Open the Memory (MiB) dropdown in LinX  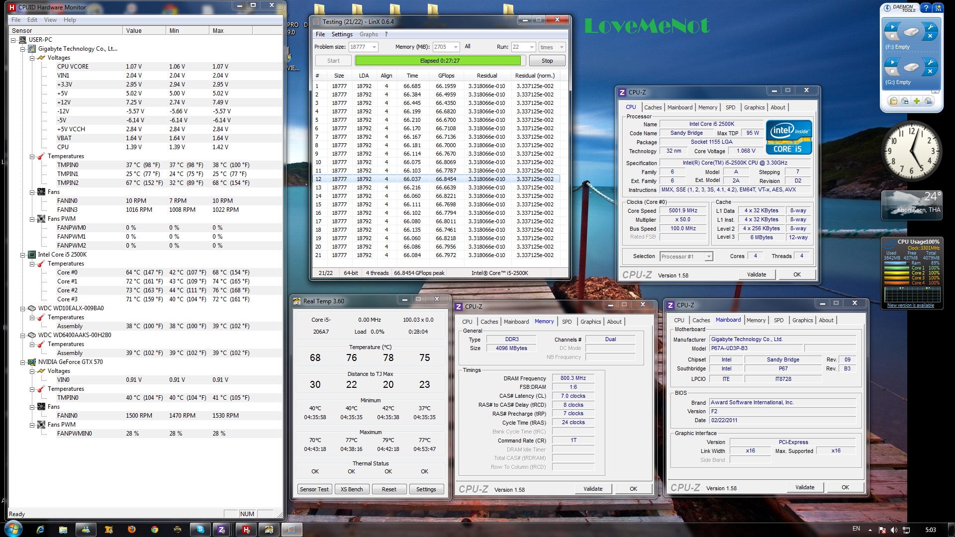(456, 47)
